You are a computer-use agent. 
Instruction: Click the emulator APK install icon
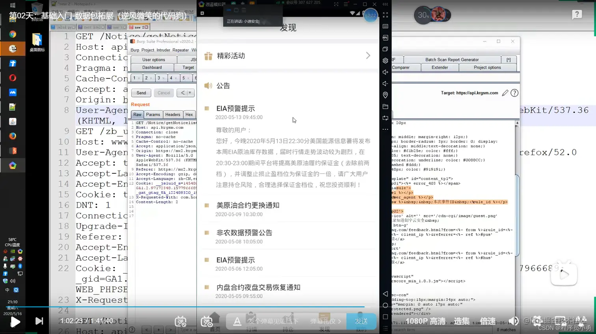[385, 38]
